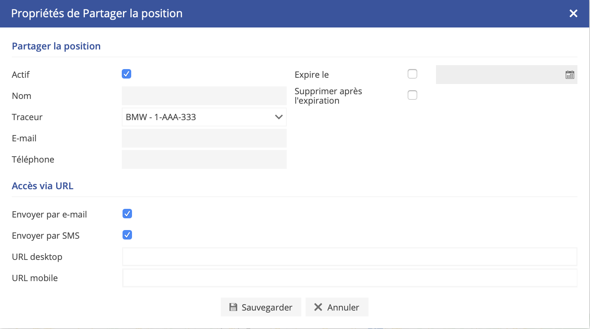Disable Envoyer par e-mail option
This screenshot has width=590, height=329.
[x=127, y=214]
